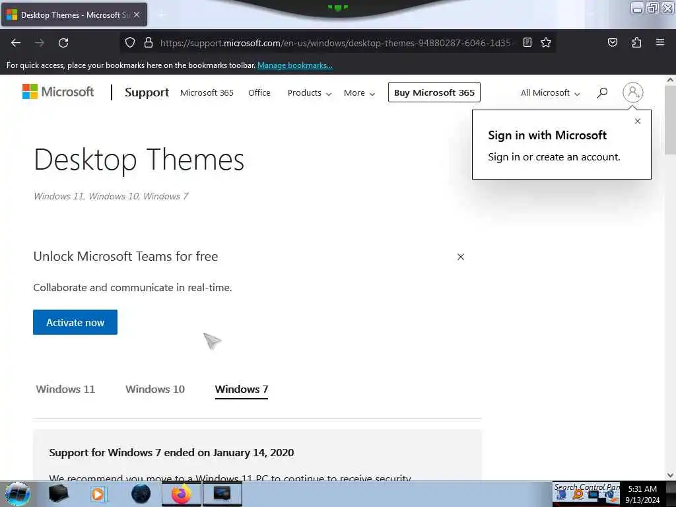Open the extensions puzzle icon

click(636, 42)
